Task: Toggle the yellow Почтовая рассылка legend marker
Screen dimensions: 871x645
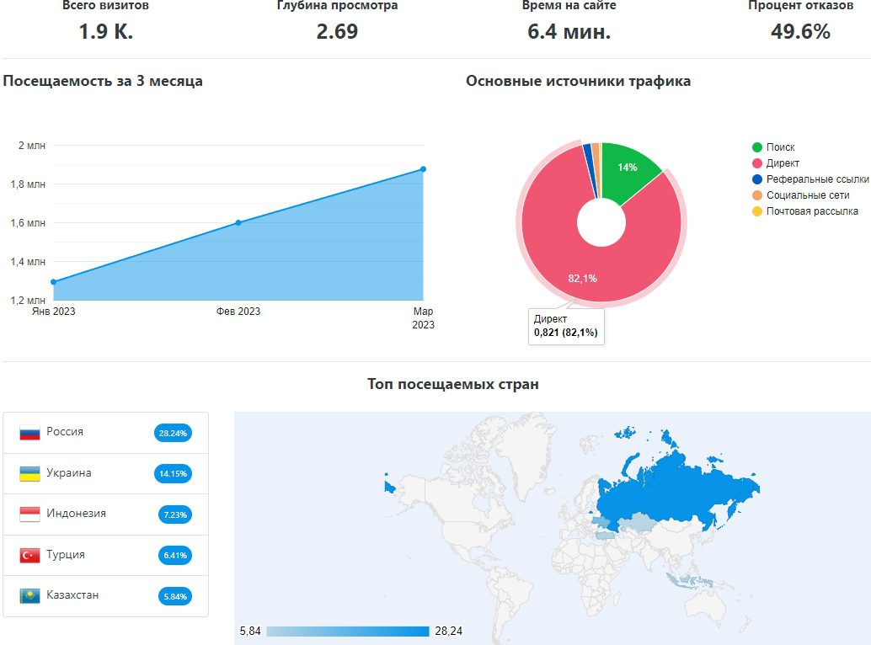Action: (756, 211)
